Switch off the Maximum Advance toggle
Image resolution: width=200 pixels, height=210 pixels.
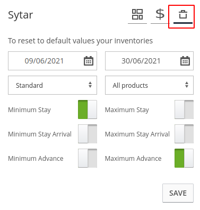click(184, 158)
